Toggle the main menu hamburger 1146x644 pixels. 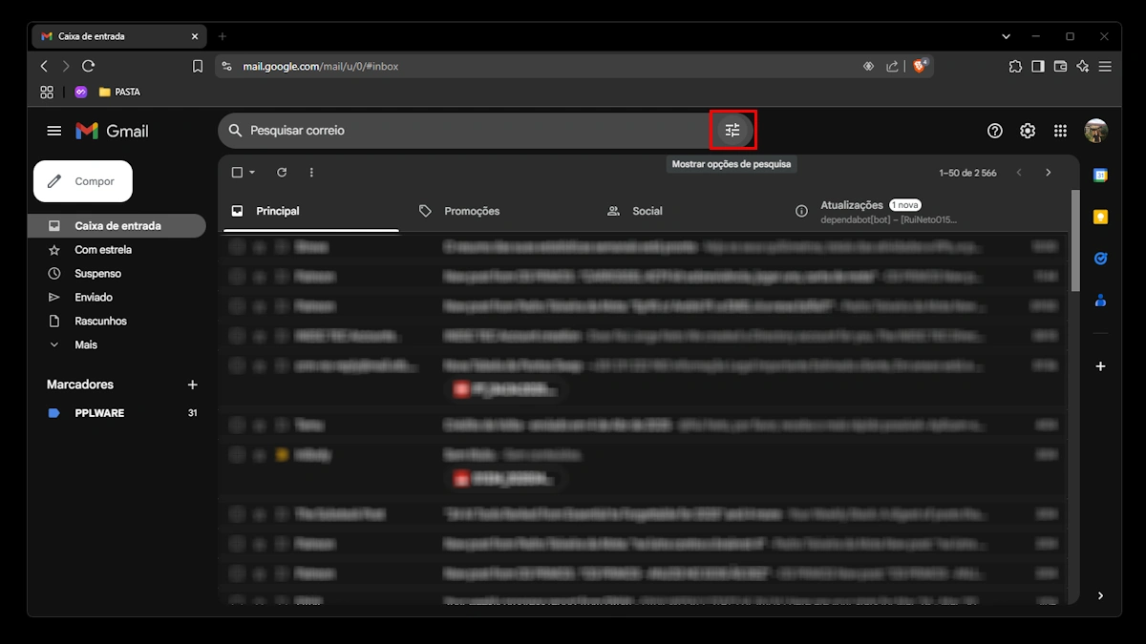(x=54, y=131)
